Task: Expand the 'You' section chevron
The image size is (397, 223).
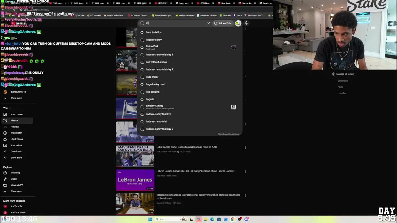Action: pos(10,108)
